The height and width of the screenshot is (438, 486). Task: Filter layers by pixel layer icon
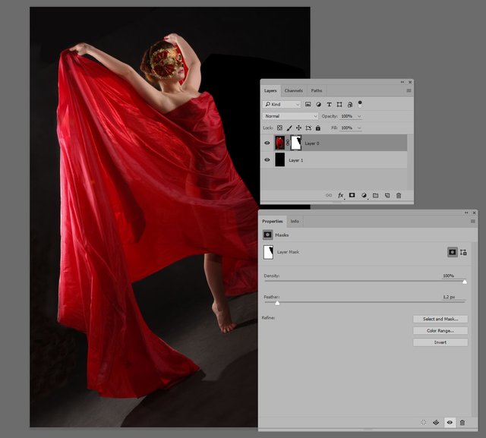pyautogui.click(x=308, y=105)
